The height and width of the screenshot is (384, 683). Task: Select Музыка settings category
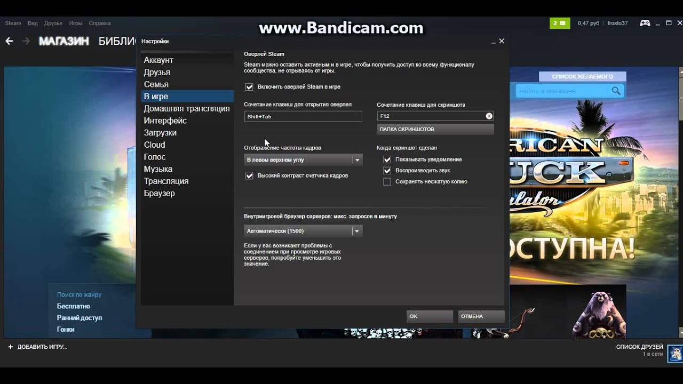pyautogui.click(x=187, y=169)
